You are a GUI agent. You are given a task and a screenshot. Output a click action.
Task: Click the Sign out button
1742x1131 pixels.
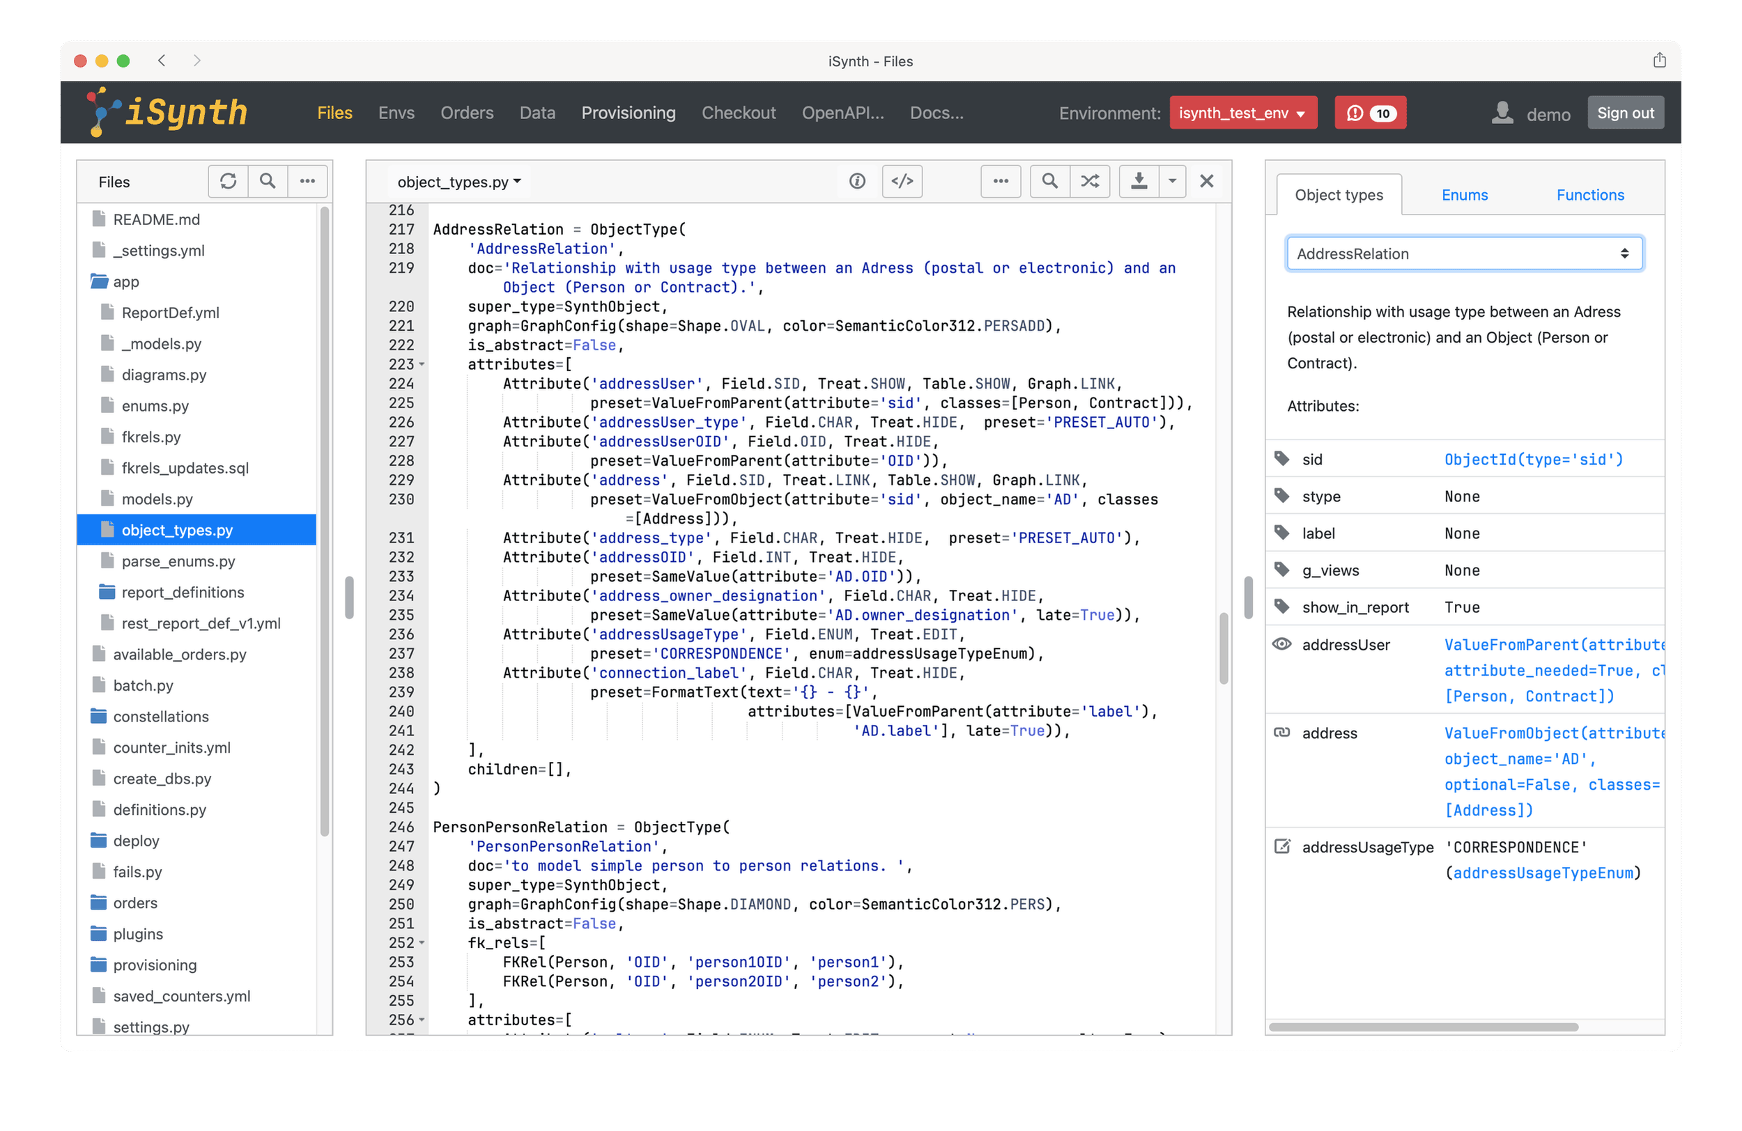(1626, 112)
